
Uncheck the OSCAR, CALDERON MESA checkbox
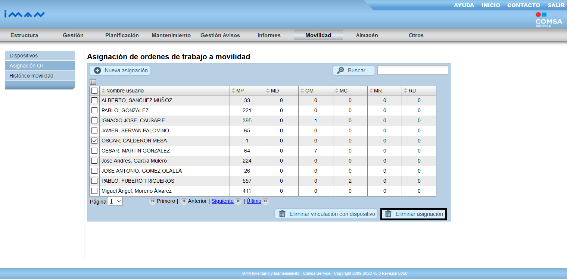point(94,141)
